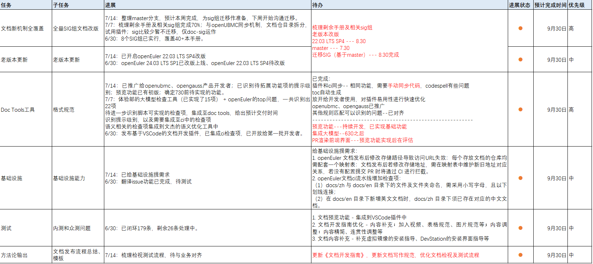Click the 待办 column header
Viewport: 593px width, 264px height.
click(x=318, y=5)
